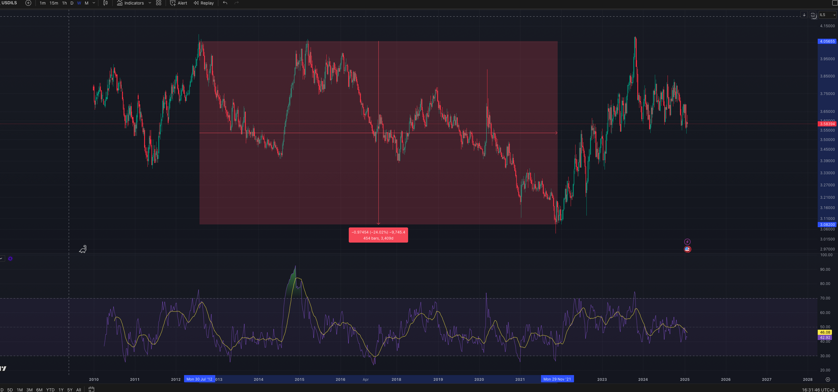Switch to the 1h timeframe

64,3
